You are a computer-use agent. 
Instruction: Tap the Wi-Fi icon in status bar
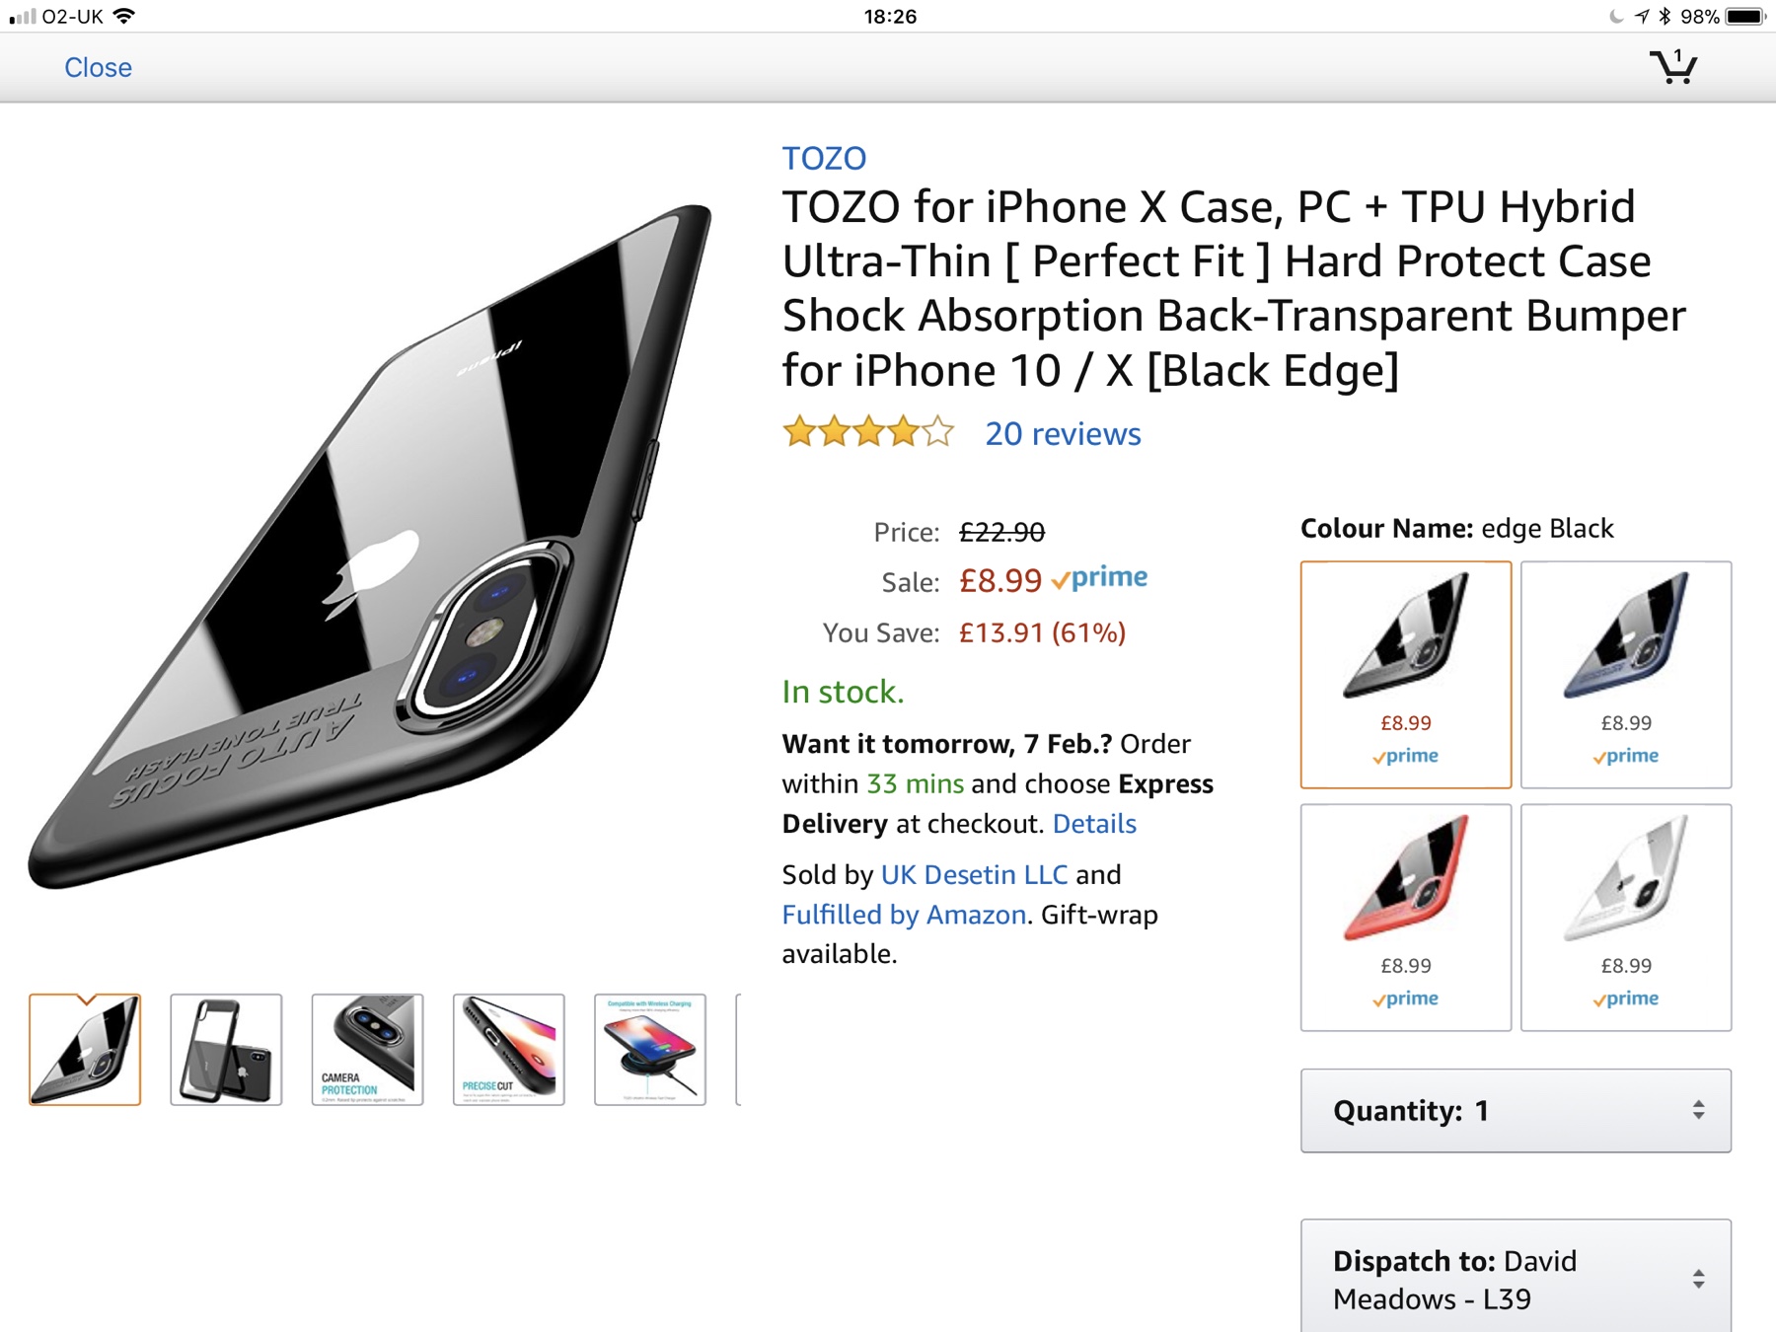(124, 16)
